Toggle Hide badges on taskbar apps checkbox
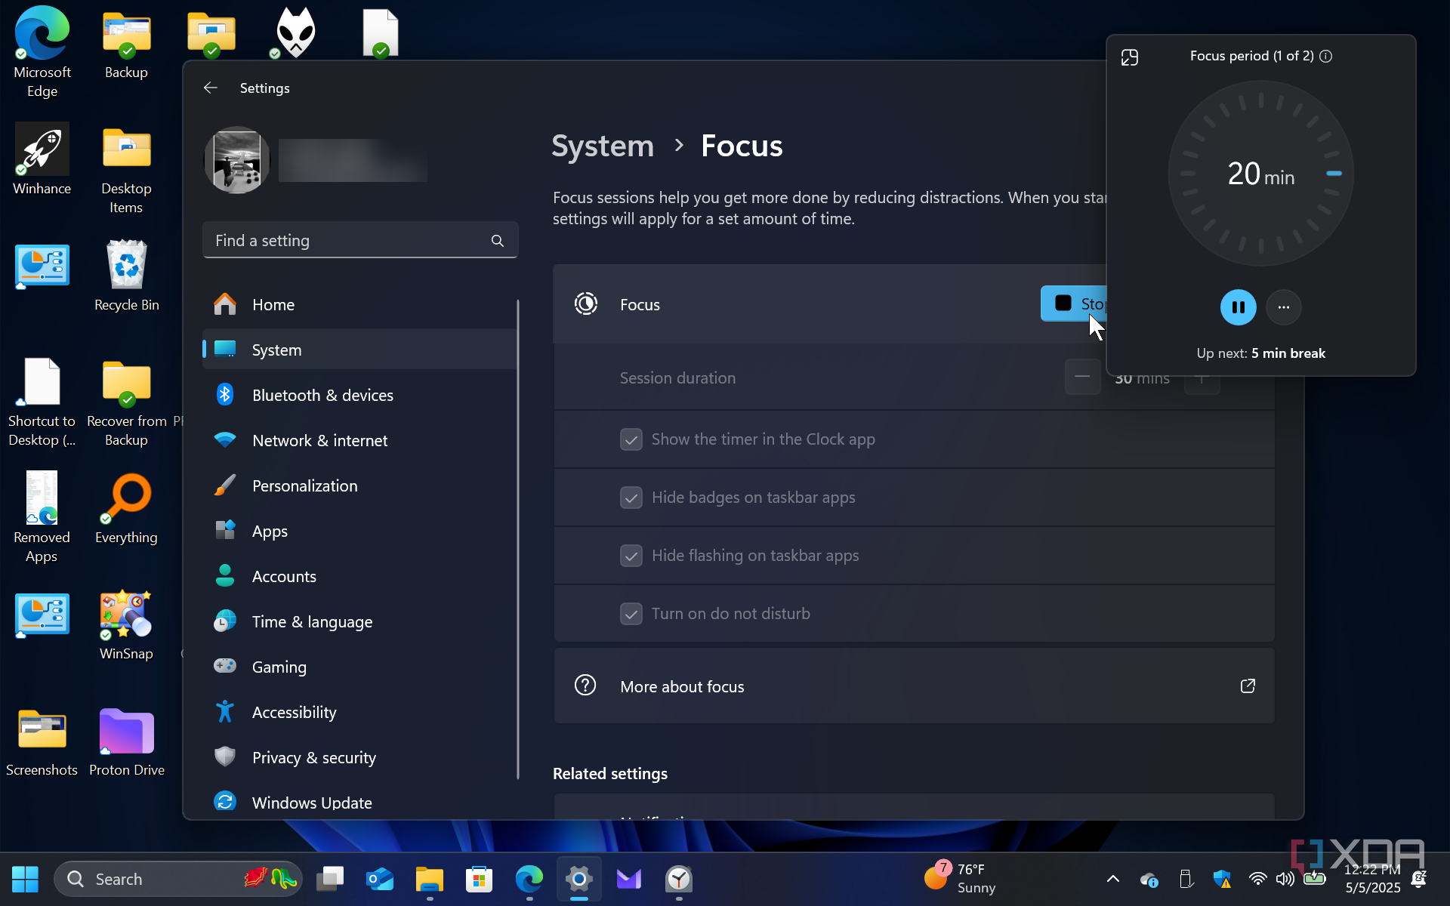 click(631, 498)
